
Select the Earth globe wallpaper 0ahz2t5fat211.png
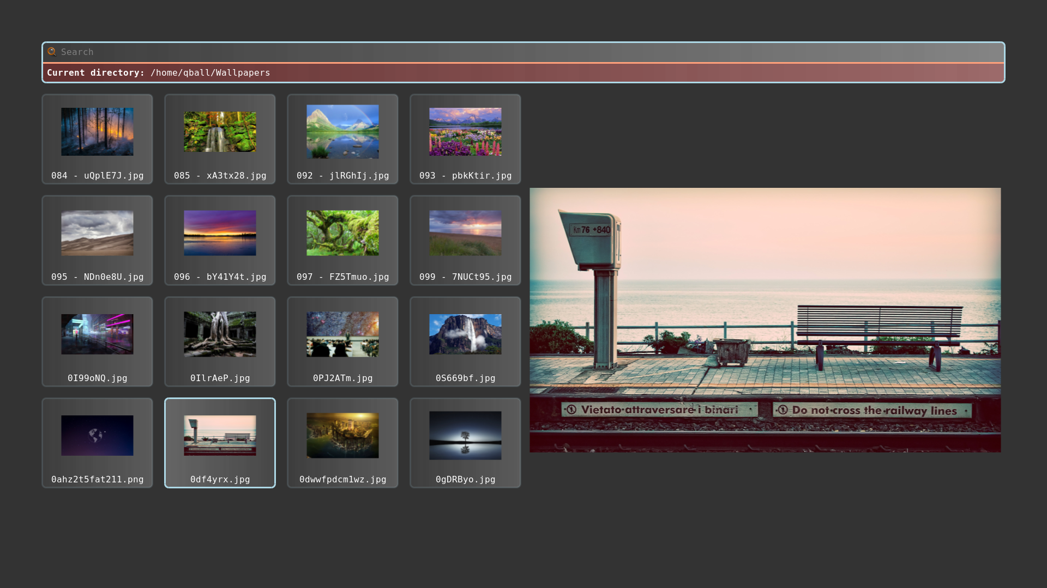pos(97,443)
